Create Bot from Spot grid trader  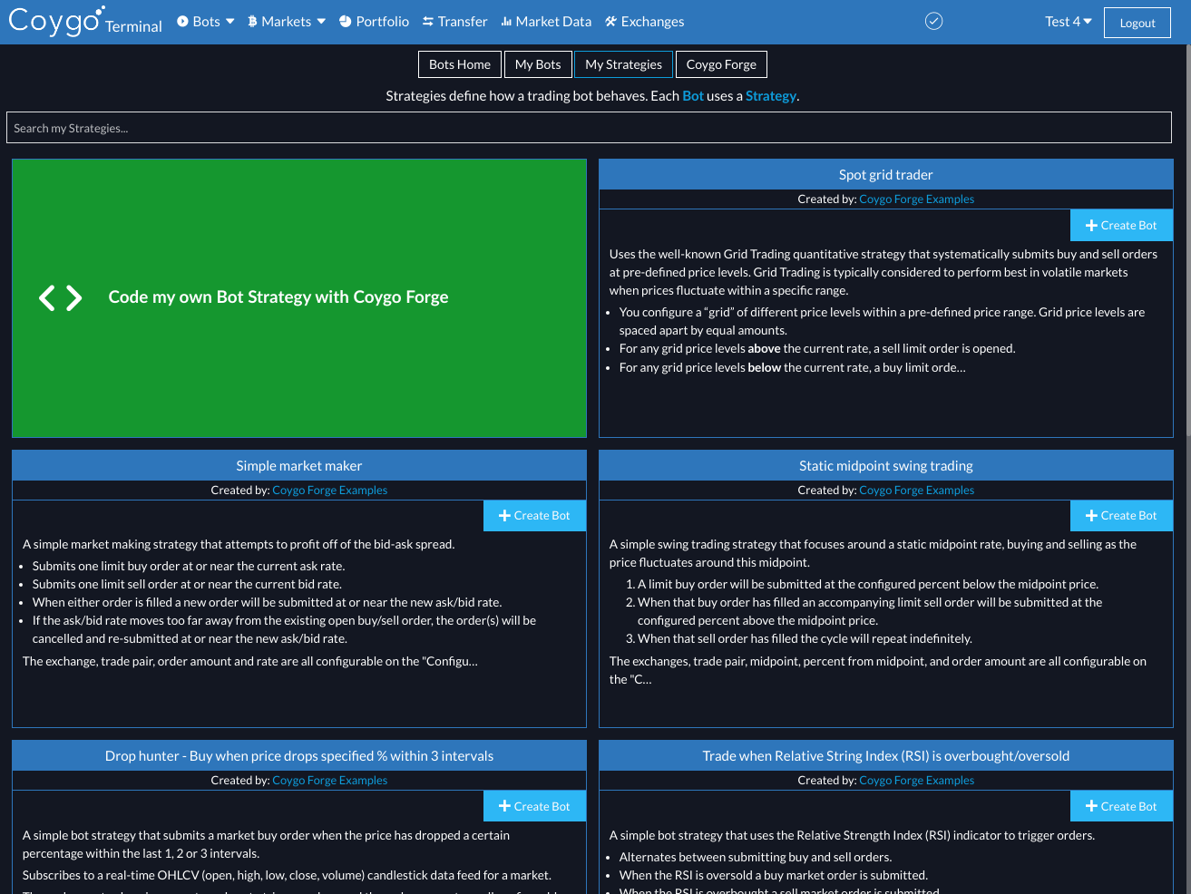[x=1121, y=225]
